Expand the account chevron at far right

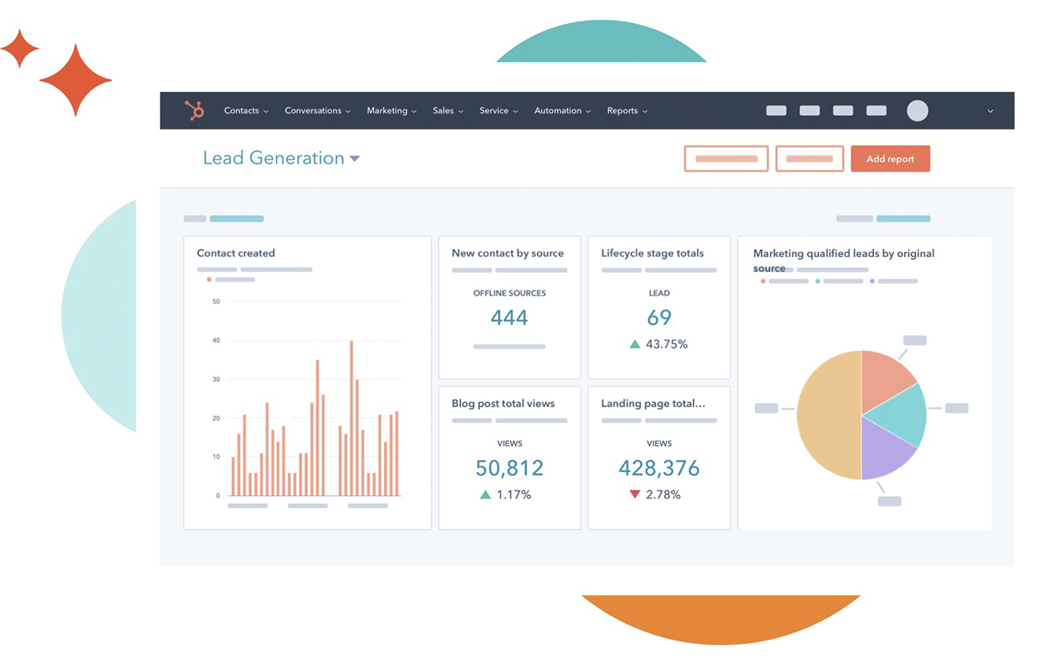tap(990, 111)
